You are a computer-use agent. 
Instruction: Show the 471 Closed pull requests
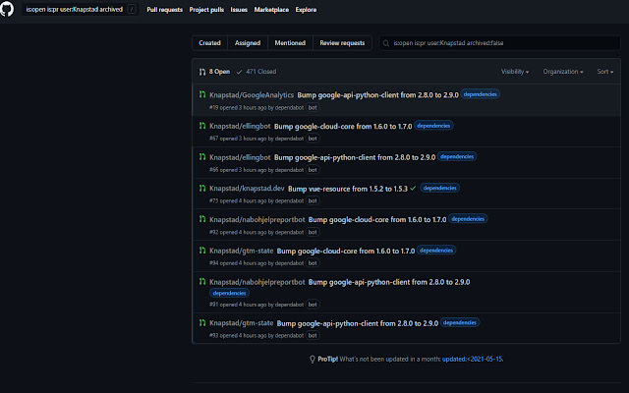[257, 72]
